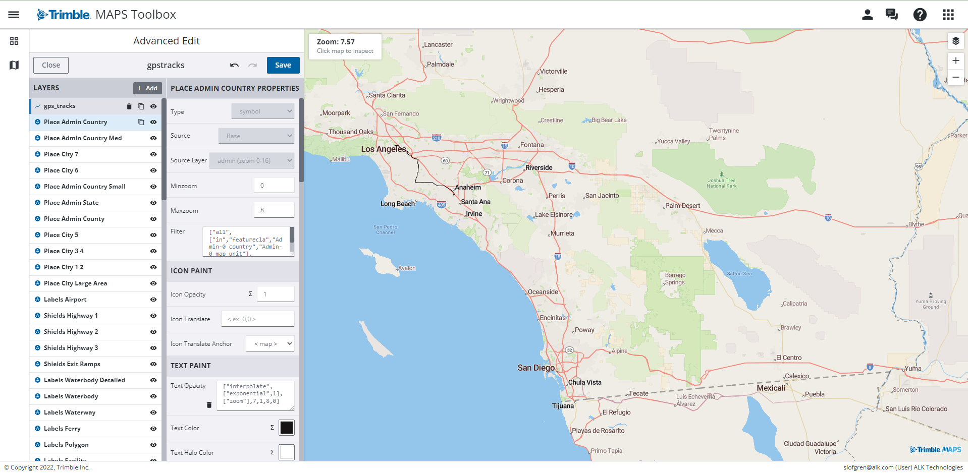Open the Source Layer admin dropdown
The height and width of the screenshot is (473, 968).
pos(252,161)
